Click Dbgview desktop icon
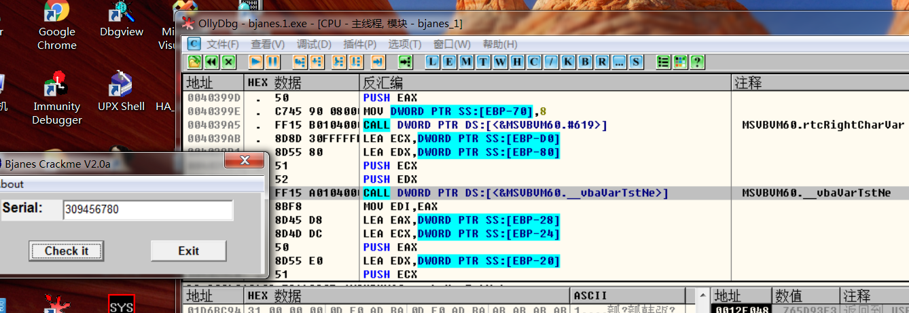 pyautogui.click(x=122, y=20)
